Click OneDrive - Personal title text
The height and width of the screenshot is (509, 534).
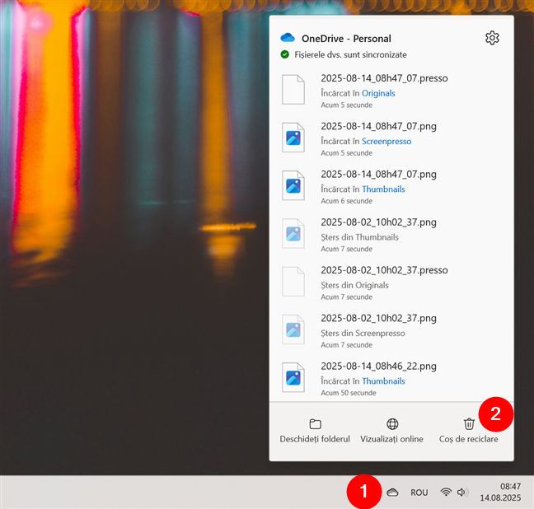pos(346,39)
